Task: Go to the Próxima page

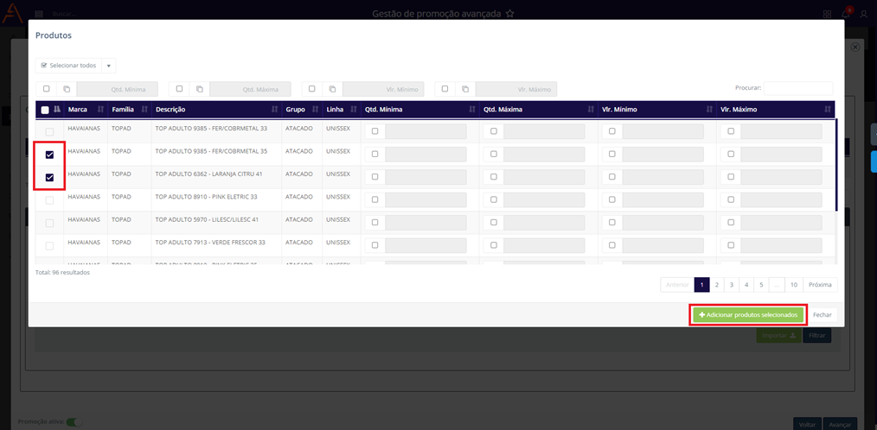Action: tap(820, 284)
